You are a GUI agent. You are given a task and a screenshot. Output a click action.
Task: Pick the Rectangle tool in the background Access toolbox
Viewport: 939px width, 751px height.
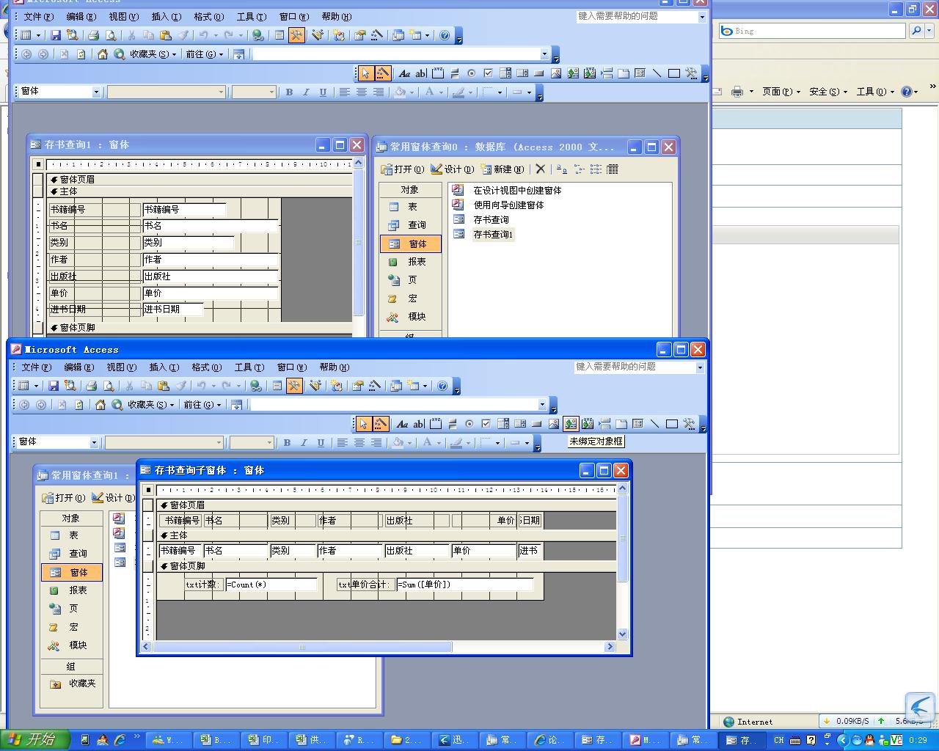pos(674,73)
